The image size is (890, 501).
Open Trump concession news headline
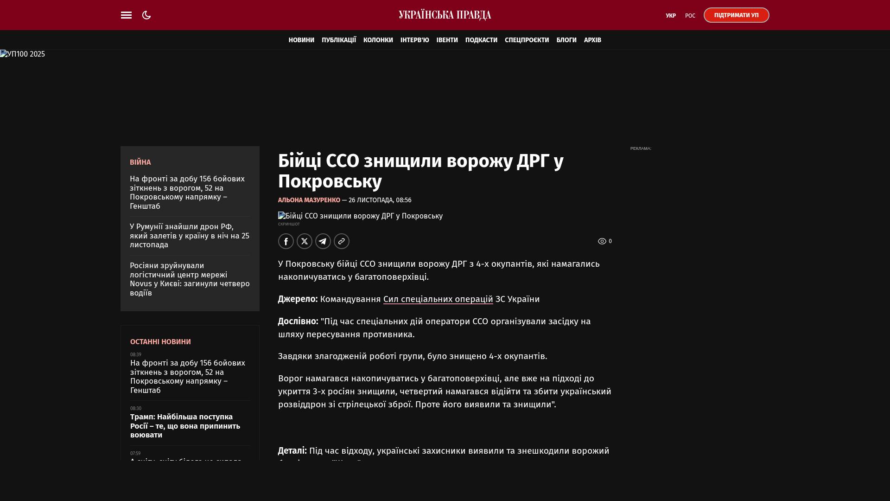point(185,426)
